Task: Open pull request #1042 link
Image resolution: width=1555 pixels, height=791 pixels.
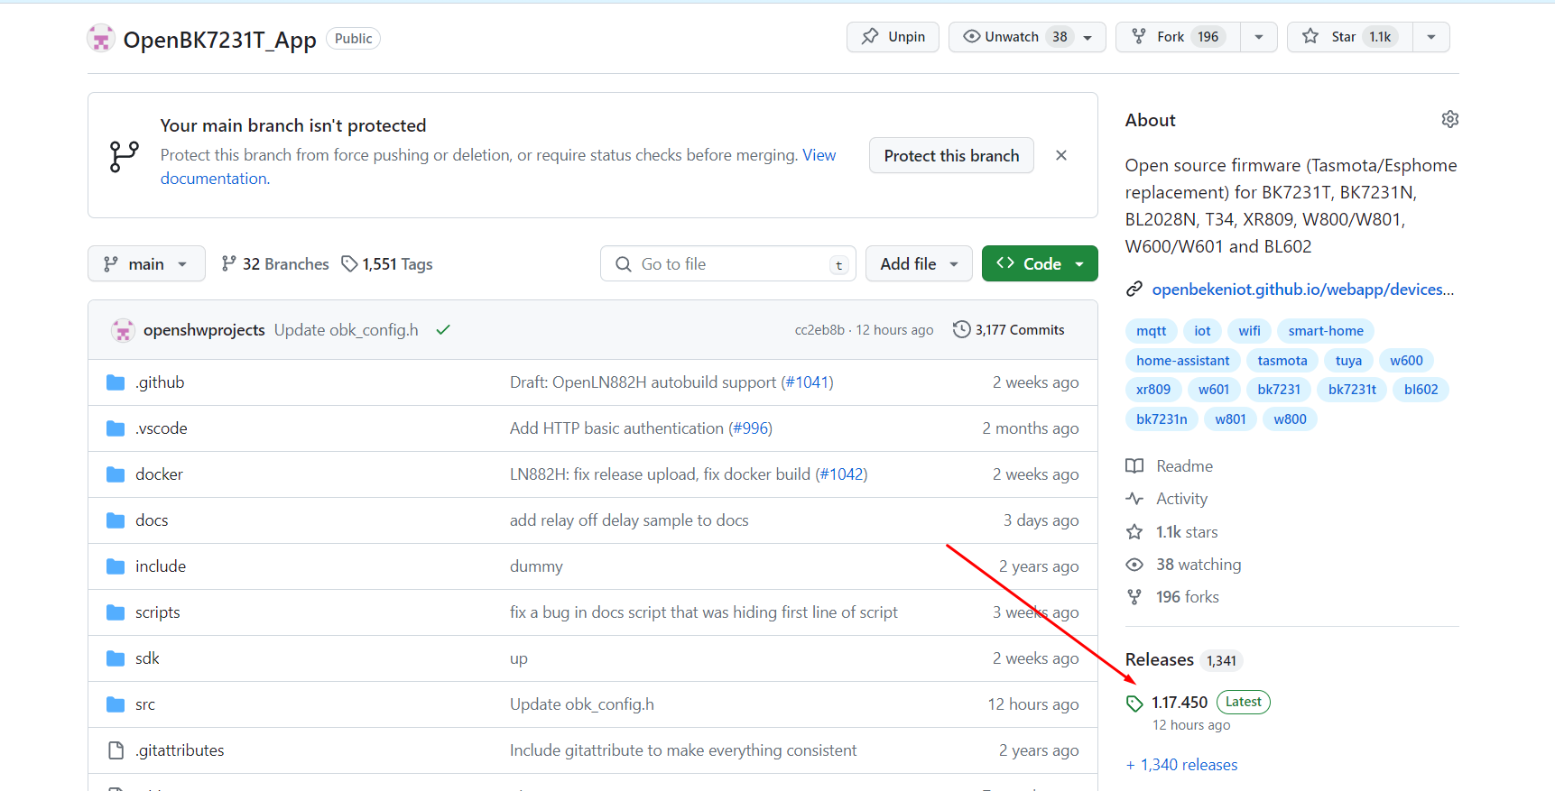Action: pos(841,474)
